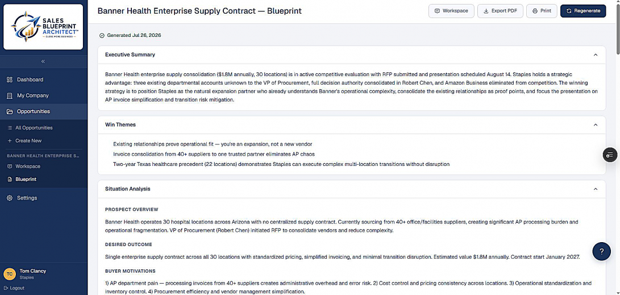
Task: Click the Workspace button in header
Action: (x=451, y=11)
